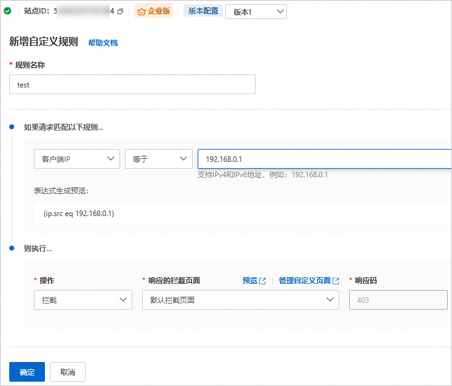Expand the 客户端IP match field dropdown
The width and height of the screenshot is (452, 386).
coord(77,159)
